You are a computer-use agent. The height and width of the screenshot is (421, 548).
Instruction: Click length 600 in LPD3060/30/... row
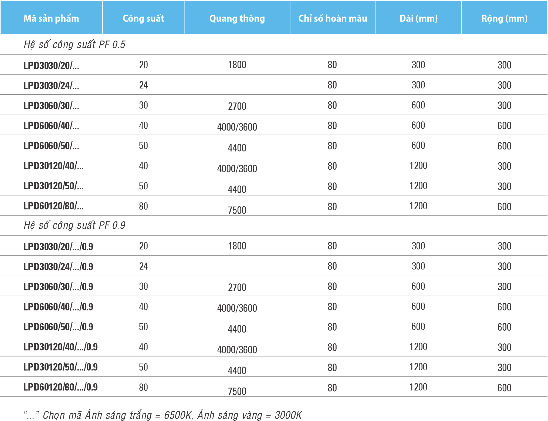(x=418, y=105)
